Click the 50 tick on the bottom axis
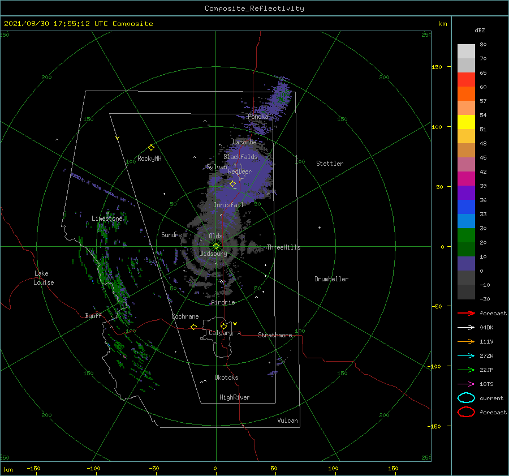This screenshot has height=476, width=509. 274,468
